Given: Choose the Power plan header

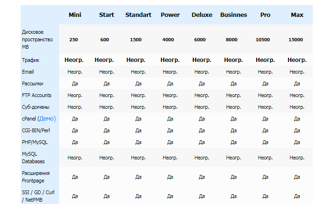Looking at the screenshot, I should pos(170,15).
